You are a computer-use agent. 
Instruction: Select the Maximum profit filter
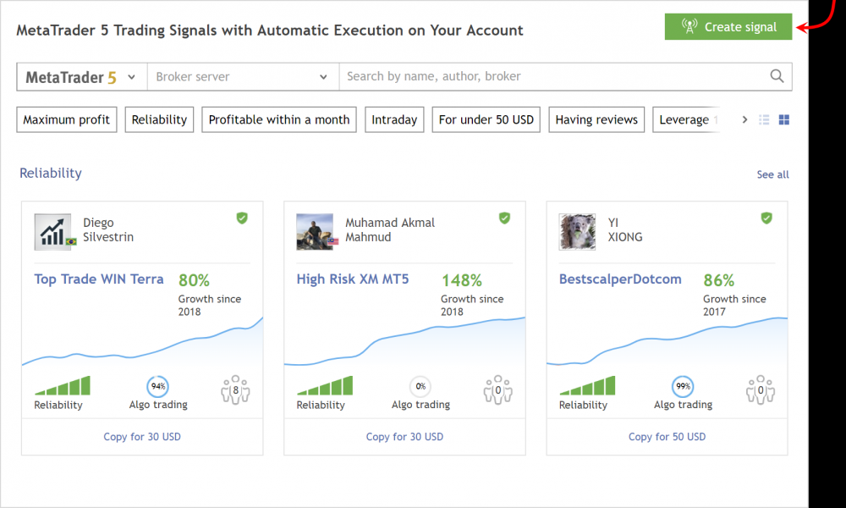tap(66, 119)
